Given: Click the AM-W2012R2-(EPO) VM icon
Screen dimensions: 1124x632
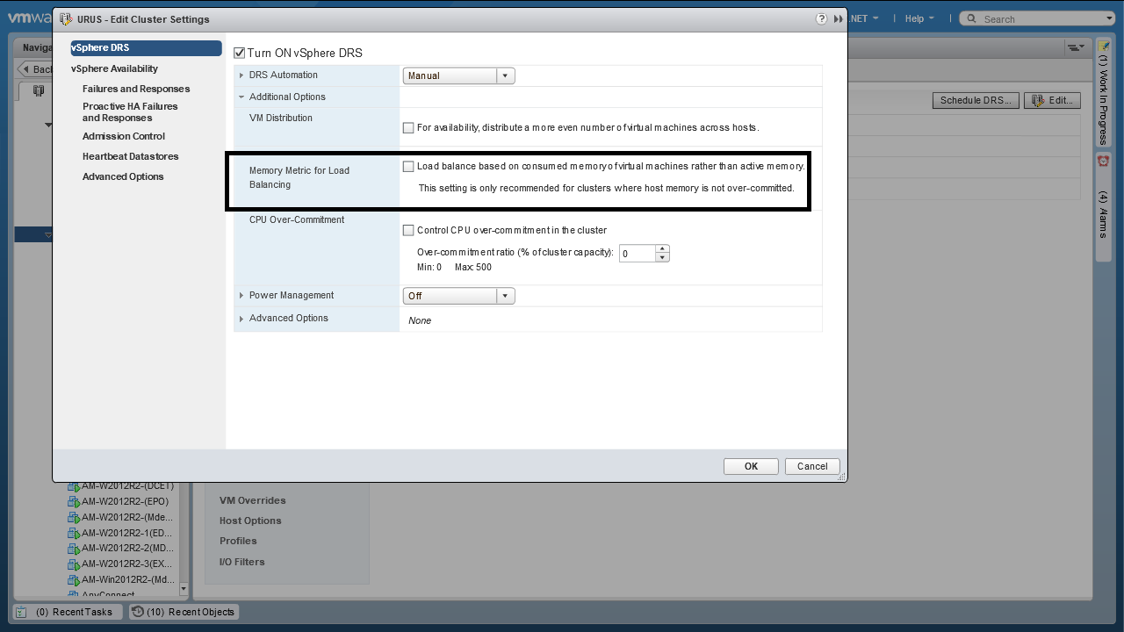Looking at the screenshot, I should click(x=74, y=502).
